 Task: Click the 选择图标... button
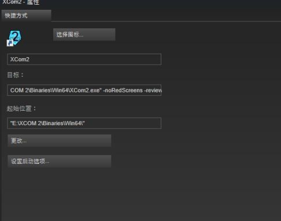pyautogui.click(x=84, y=35)
